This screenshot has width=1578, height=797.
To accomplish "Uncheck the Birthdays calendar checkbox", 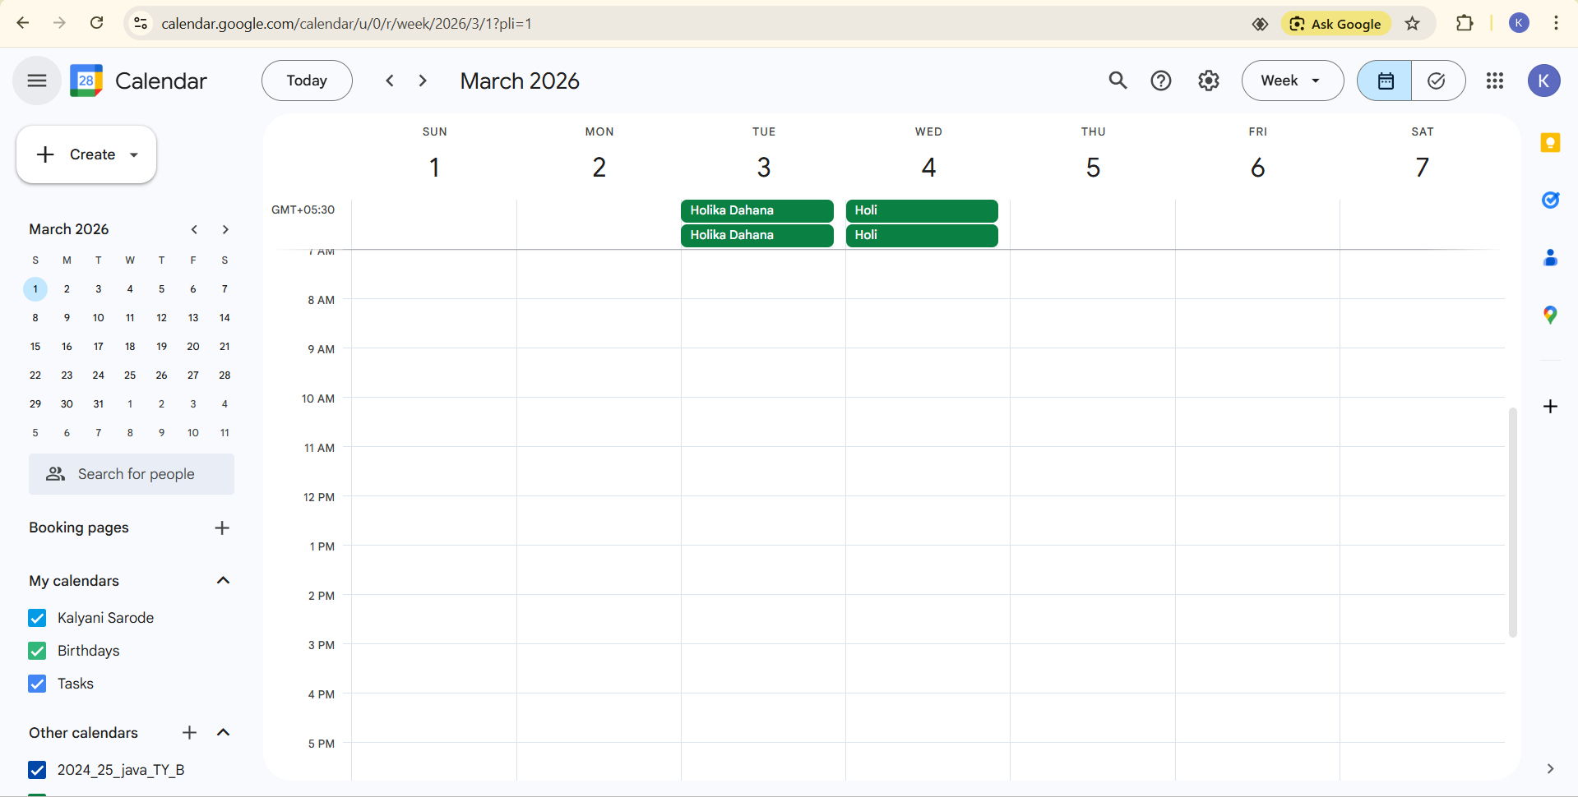I will (x=37, y=651).
